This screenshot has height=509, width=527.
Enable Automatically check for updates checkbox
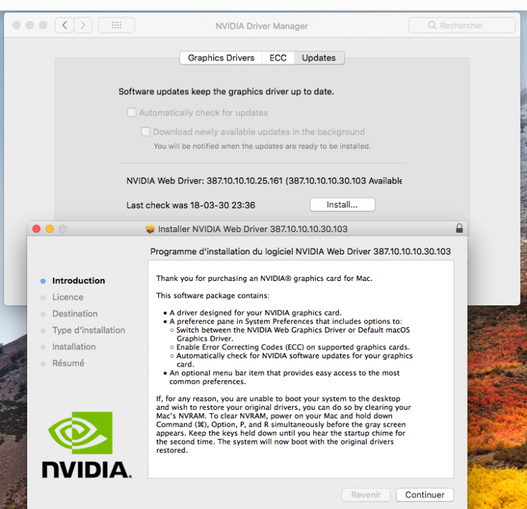[132, 112]
